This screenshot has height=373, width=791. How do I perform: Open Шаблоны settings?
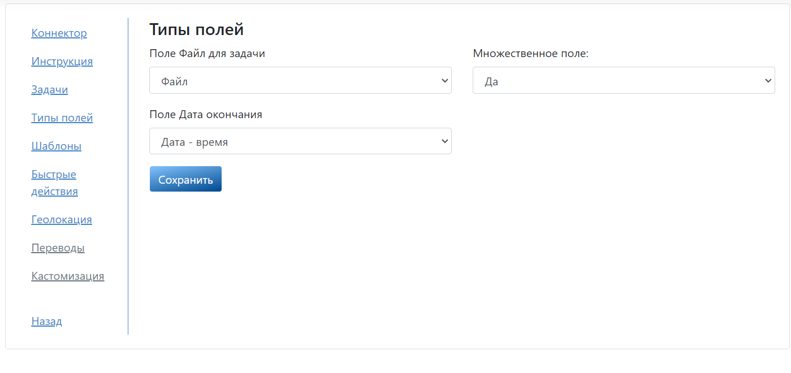pyautogui.click(x=56, y=146)
